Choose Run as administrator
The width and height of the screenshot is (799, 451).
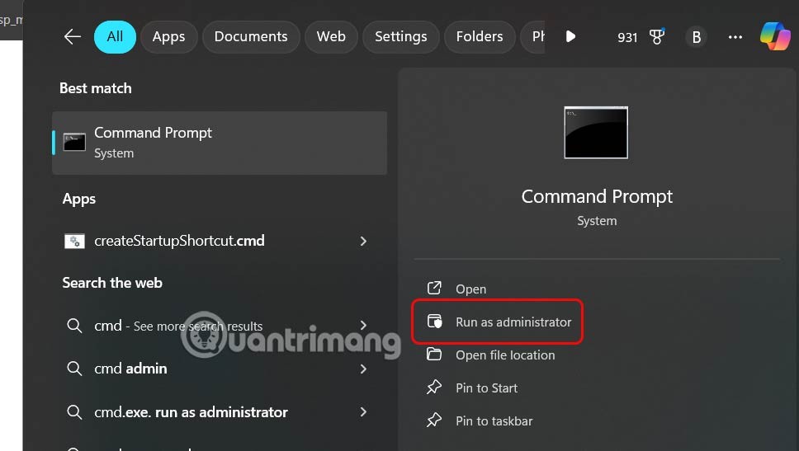coord(513,322)
